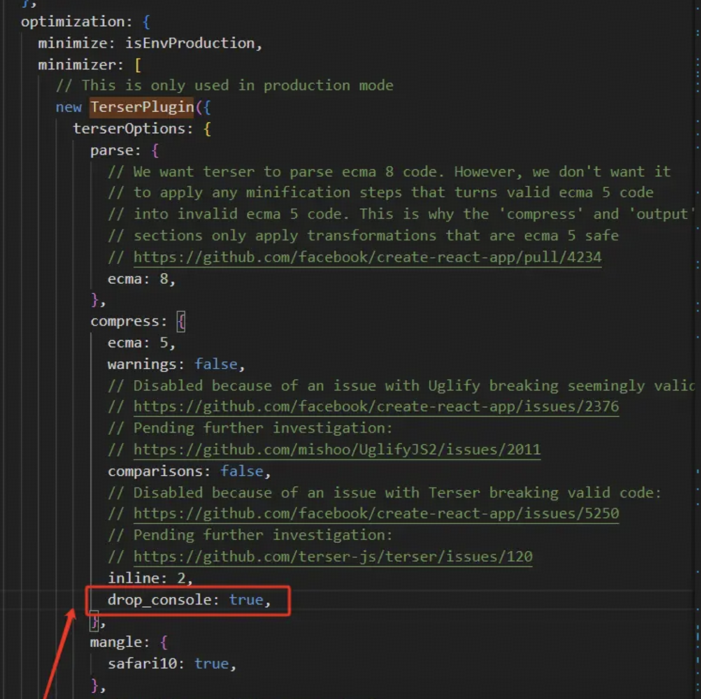This screenshot has height=699, width=701.
Task: Click the 'drop_console' property name
Action: (159, 600)
